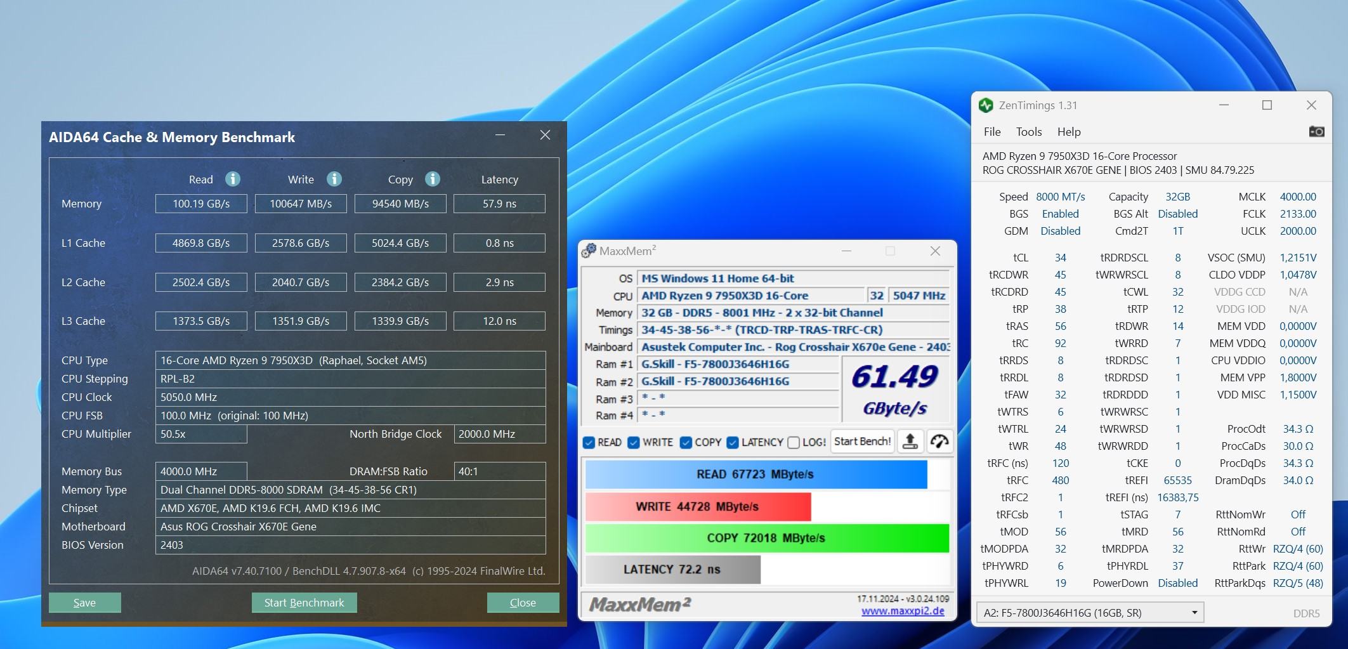The height and width of the screenshot is (649, 1348).
Task: Click the MaxxMem Timings field
Action: pyautogui.click(x=794, y=330)
